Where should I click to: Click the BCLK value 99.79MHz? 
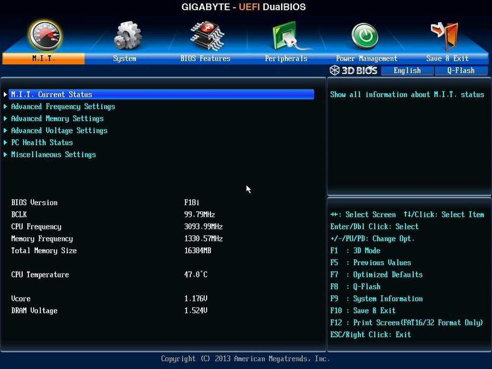pos(199,215)
